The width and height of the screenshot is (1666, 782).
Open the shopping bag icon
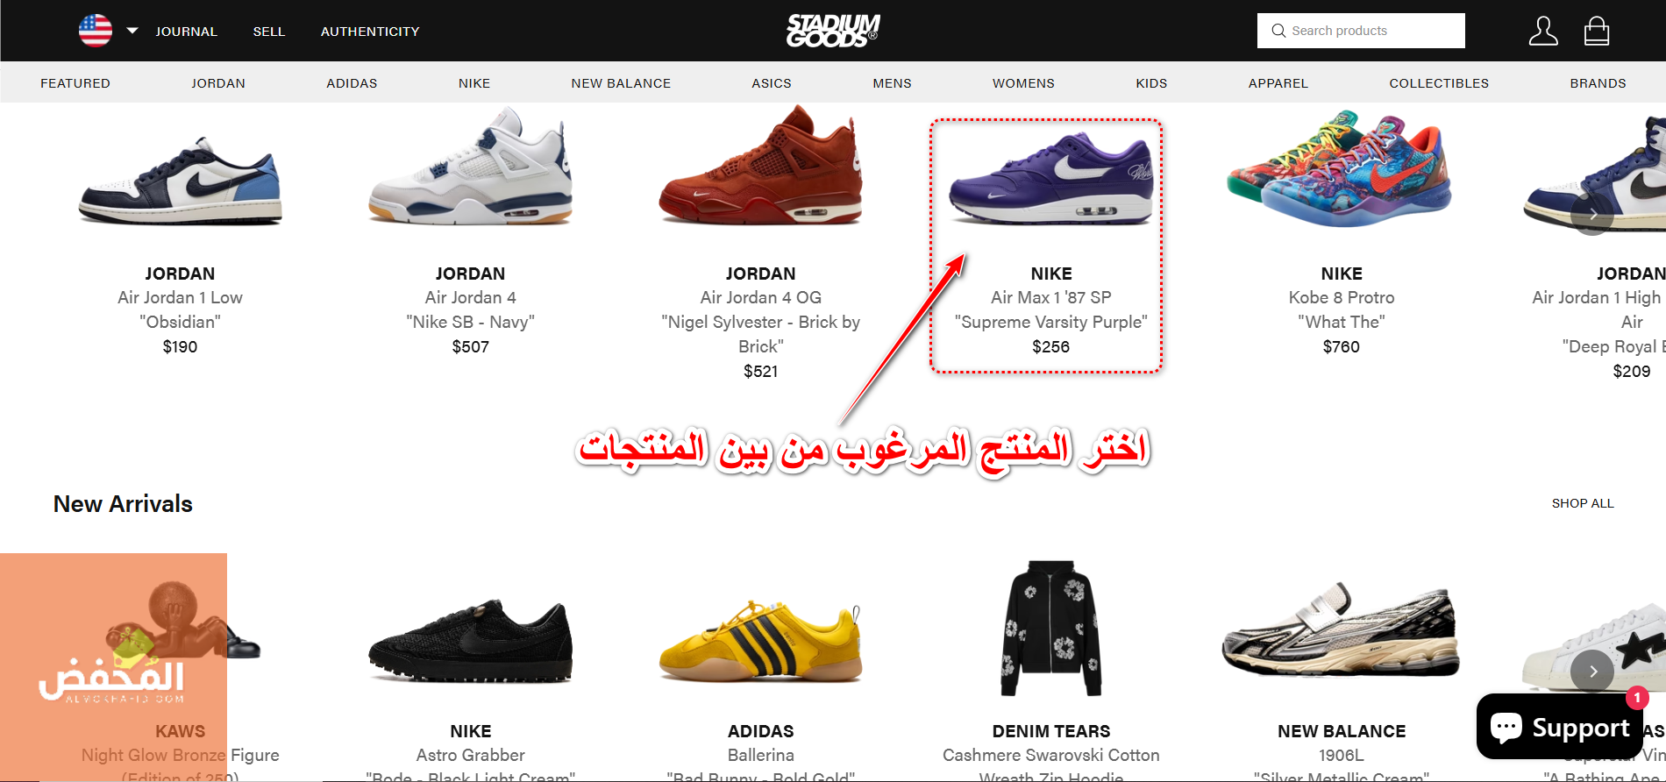(x=1597, y=31)
